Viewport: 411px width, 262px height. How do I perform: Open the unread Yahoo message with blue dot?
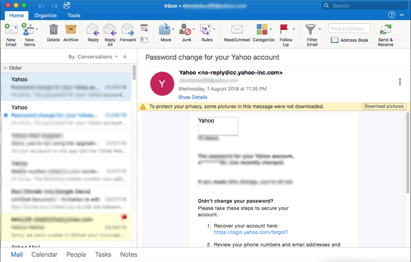(66, 115)
